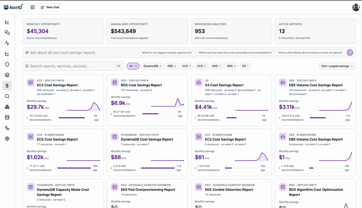Open the DynamoDB Cost Savings Report title
Screen dimensions: 362x208
click(147, 140)
